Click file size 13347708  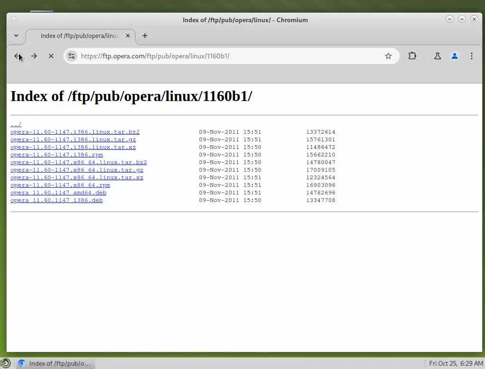[321, 200]
